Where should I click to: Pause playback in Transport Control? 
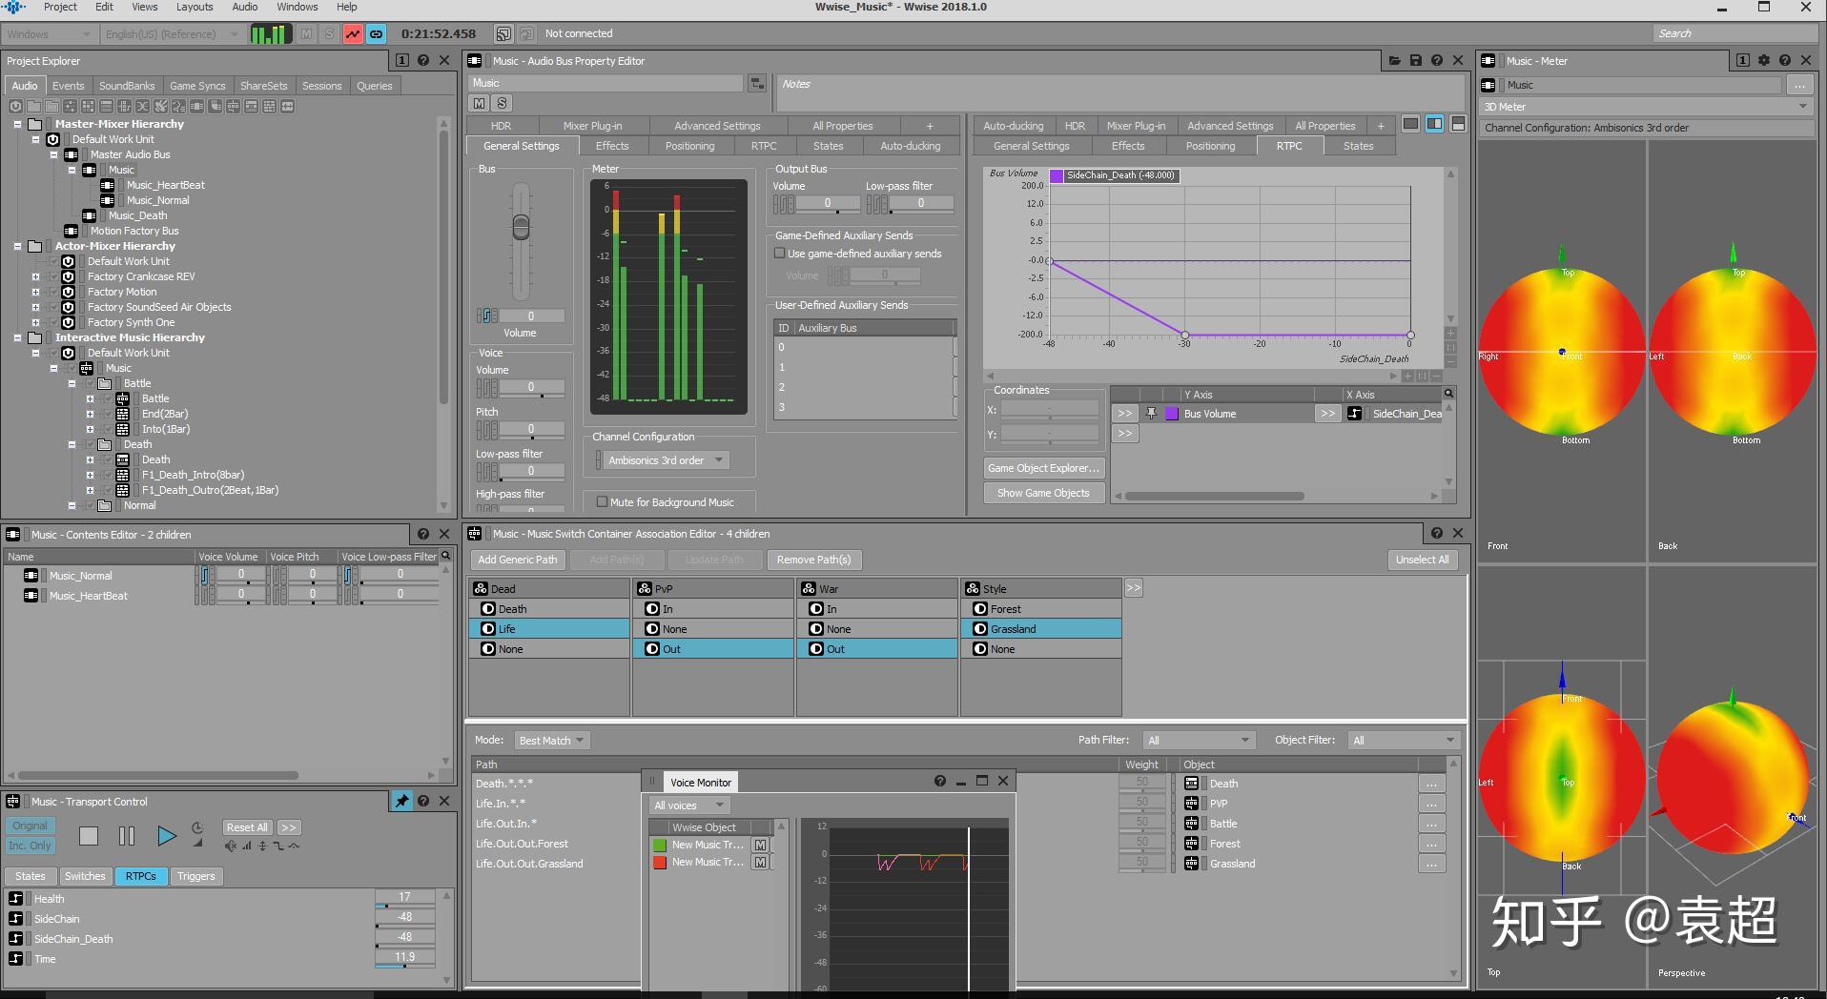[127, 836]
